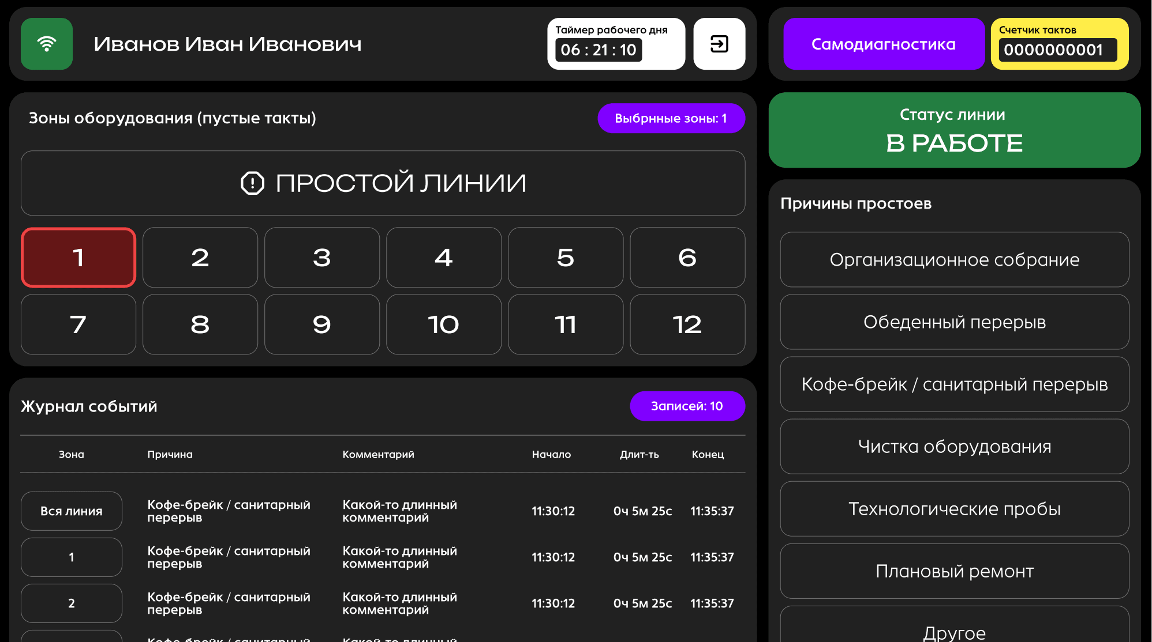Click zone chip 2 in event journal
The image size is (1152, 642).
tap(72, 603)
